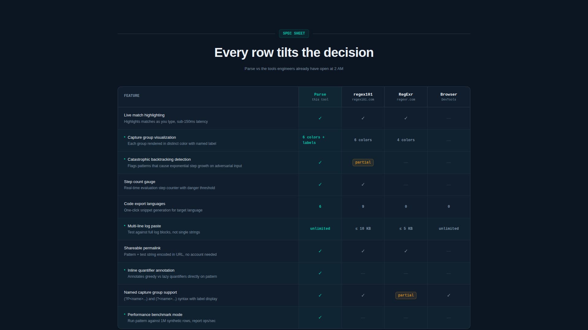Select the Browser DevTools column header
Viewport: 588px width, 330px height.
449,97
